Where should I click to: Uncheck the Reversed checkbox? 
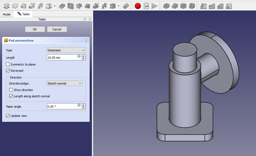[x=8, y=71]
